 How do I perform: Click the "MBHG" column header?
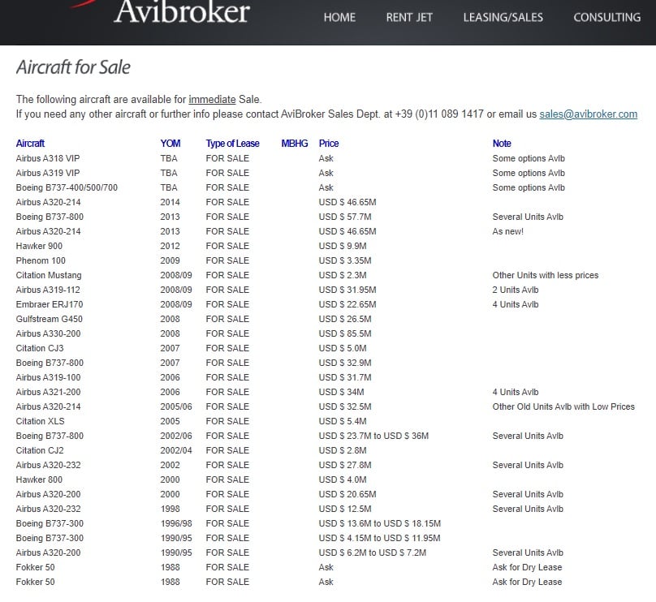295,144
